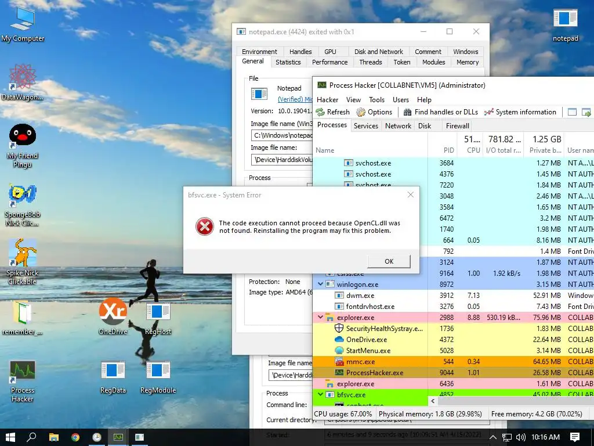
Task: Click C:\Windows\notepad image file name field
Action: click(282, 135)
